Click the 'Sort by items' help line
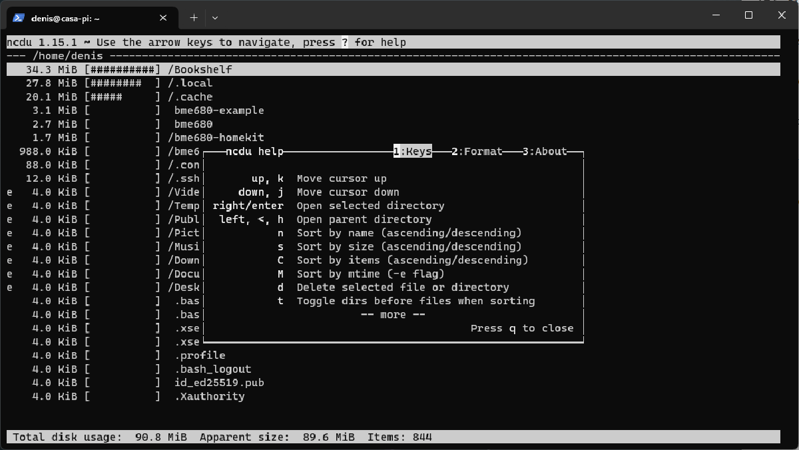This screenshot has width=799, height=450. coord(413,260)
